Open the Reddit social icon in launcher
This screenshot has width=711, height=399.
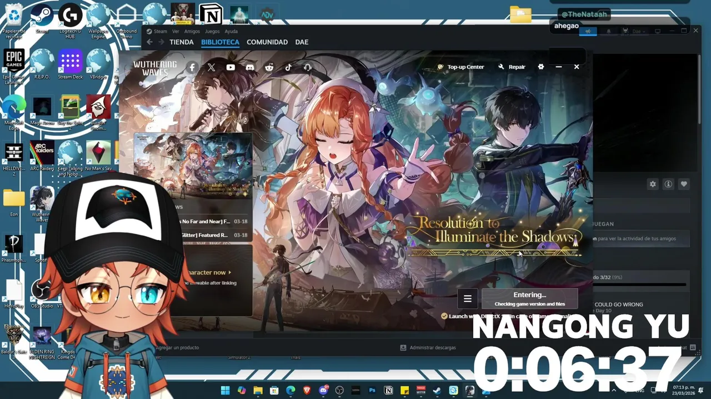click(269, 67)
